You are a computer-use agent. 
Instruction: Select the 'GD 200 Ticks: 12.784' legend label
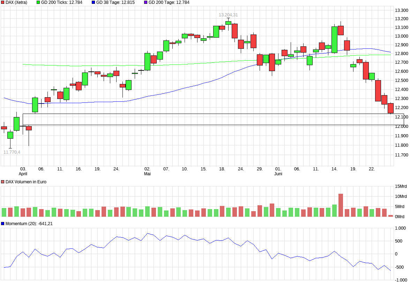(x=62, y=2)
